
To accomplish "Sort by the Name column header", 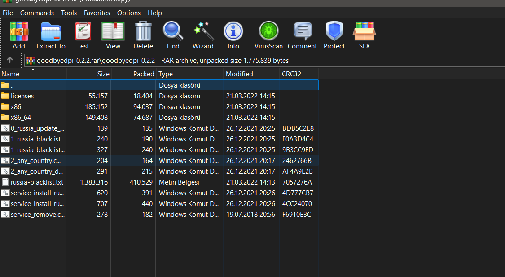I will [x=33, y=74].
